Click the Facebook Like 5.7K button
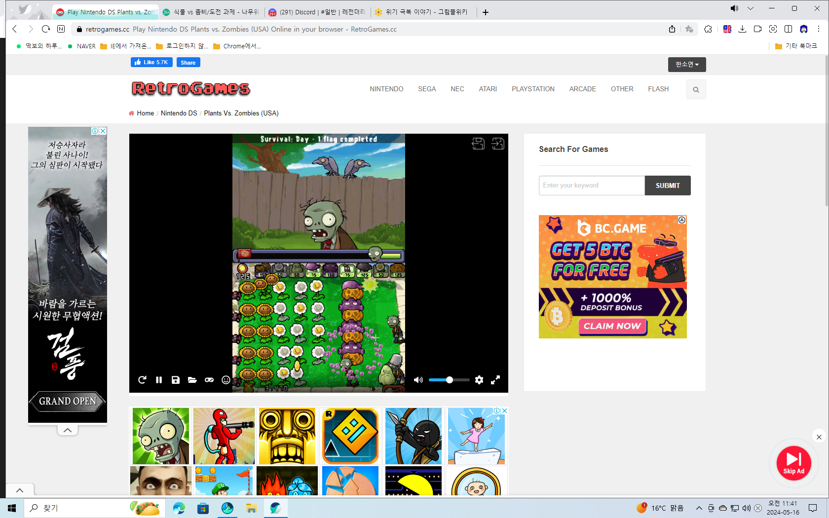829x518 pixels. [151, 62]
